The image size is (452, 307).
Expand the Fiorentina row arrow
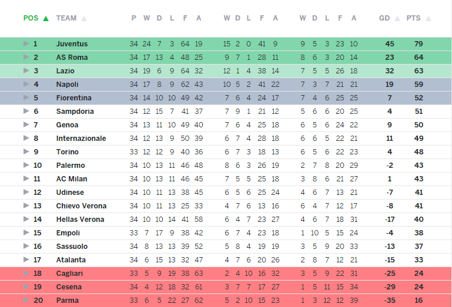pyautogui.click(x=26, y=97)
